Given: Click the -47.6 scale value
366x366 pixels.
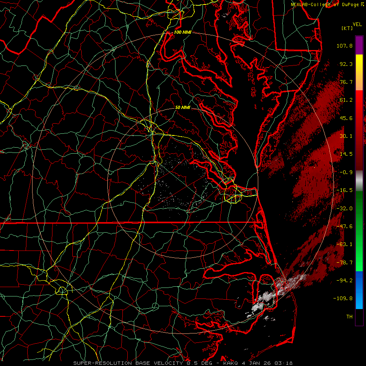Looking at the screenshot, I should (344, 227).
